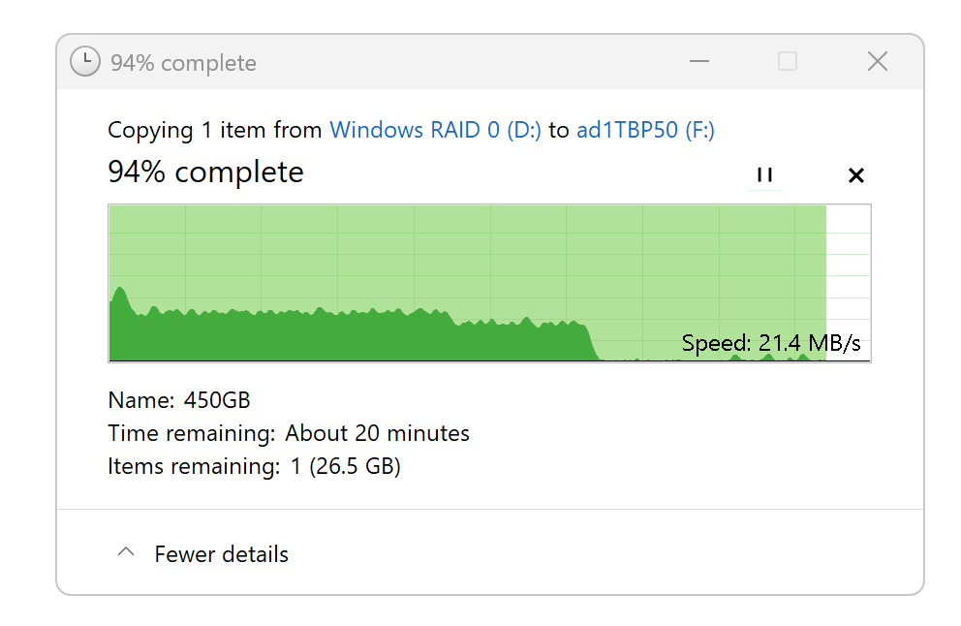This screenshot has height=626, width=961.
Task: Click the Speed: 21.4 MB/s readout
Action: pos(771,343)
